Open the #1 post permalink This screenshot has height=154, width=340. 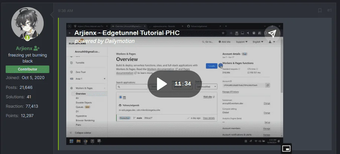coord(329,11)
